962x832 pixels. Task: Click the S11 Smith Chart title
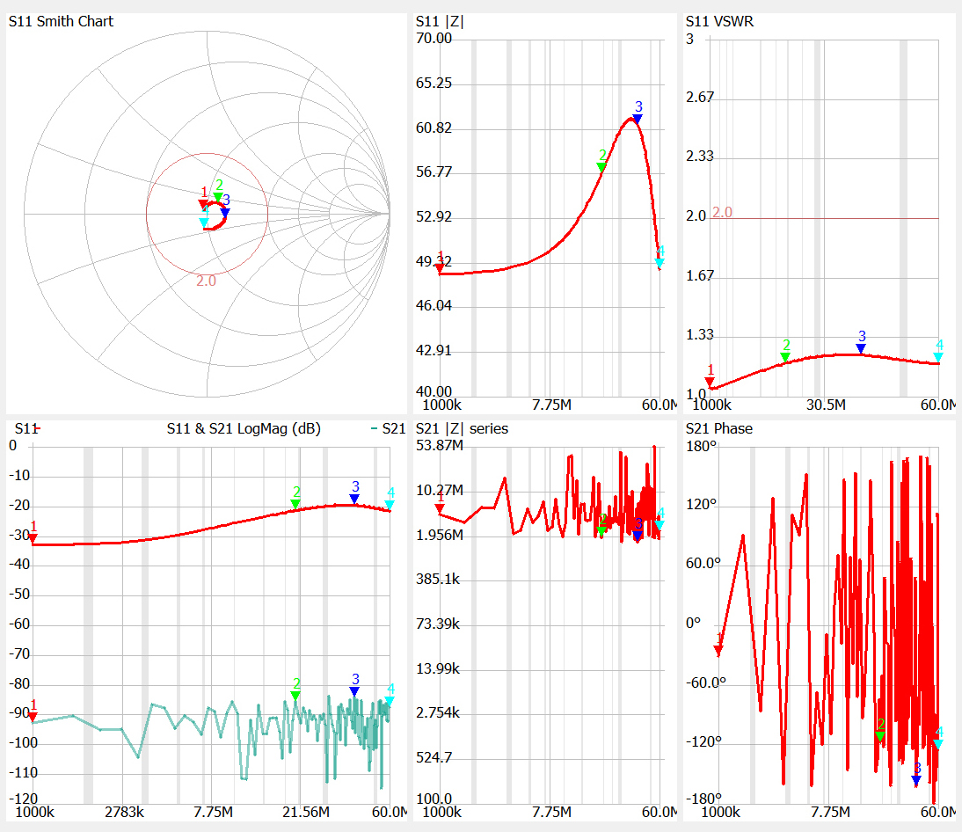[61, 21]
